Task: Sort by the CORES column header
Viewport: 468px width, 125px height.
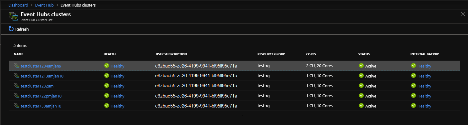Action: click(311, 54)
